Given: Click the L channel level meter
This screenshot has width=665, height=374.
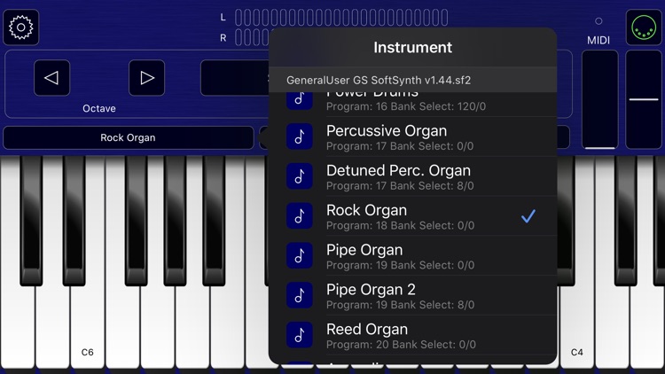Looking at the screenshot, I should pyautogui.click(x=341, y=18).
